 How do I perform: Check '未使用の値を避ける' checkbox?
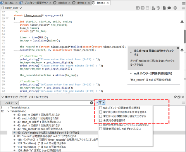pos(101,121)
